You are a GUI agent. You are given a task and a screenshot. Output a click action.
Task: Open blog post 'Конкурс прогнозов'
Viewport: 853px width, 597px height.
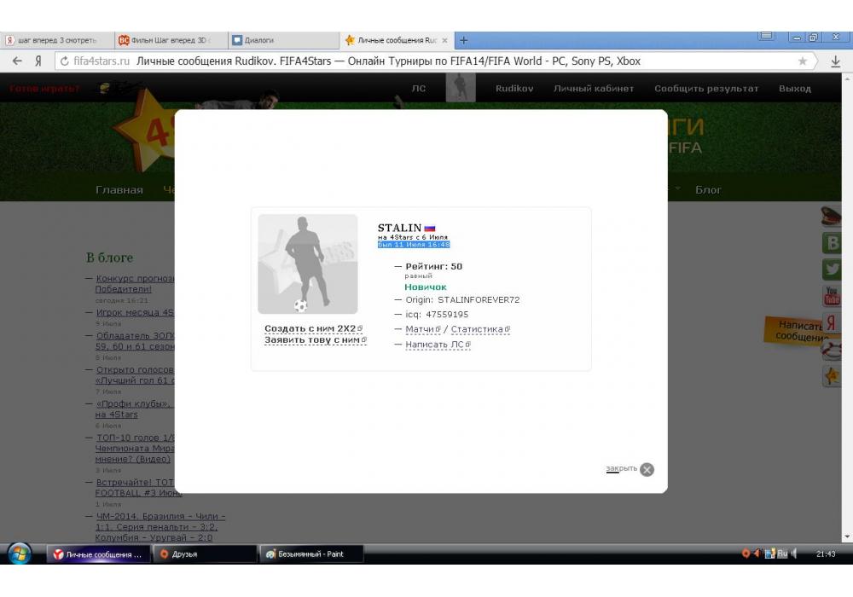[135, 284]
